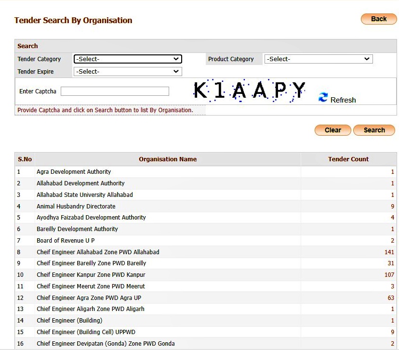Viewport: 399px width, 350px height.
Task: Open tender count 31 for Bareilly Zone
Action: pyautogui.click(x=391, y=263)
